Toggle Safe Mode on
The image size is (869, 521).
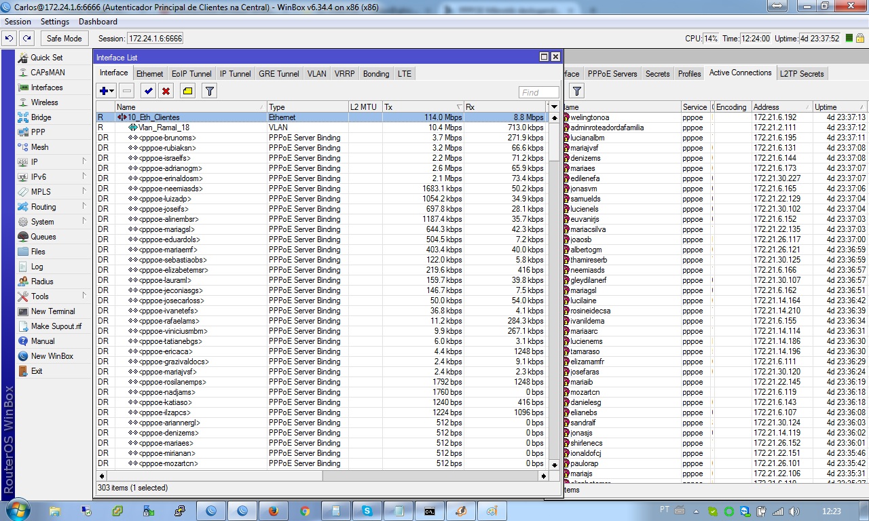click(x=64, y=39)
